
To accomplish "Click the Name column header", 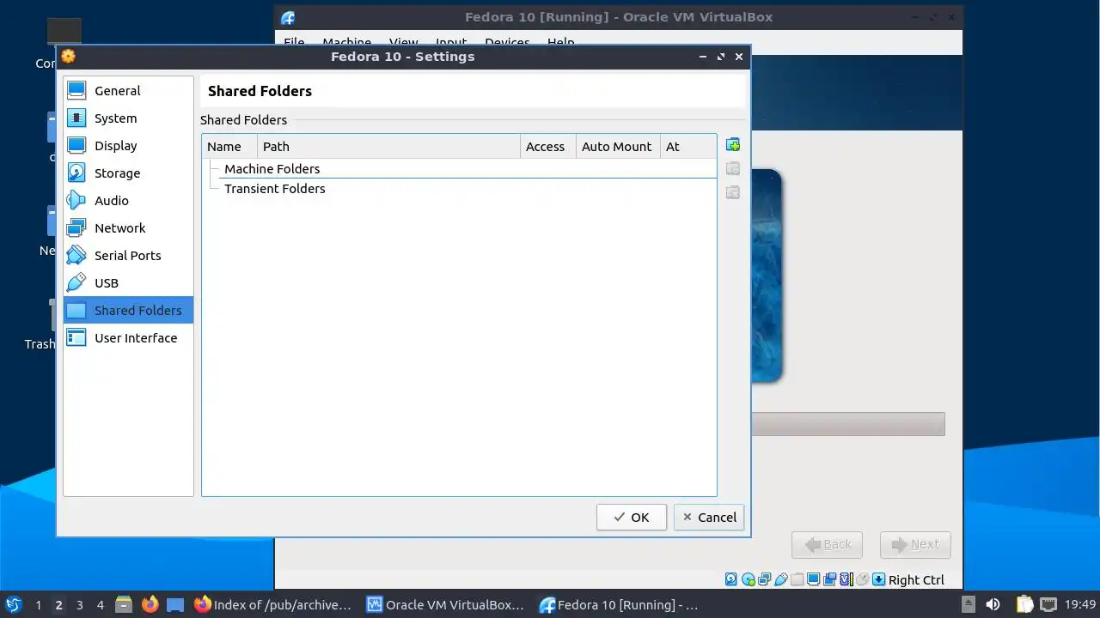I will click(229, 147).
